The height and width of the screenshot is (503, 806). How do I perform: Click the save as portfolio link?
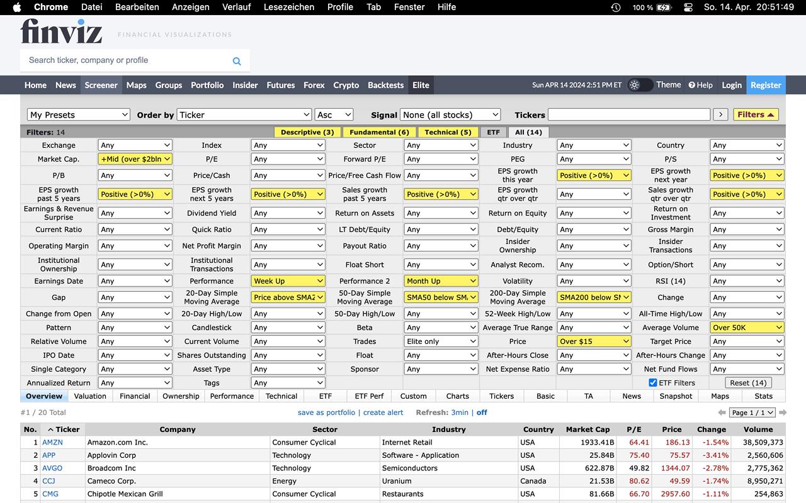coord(326,412)
